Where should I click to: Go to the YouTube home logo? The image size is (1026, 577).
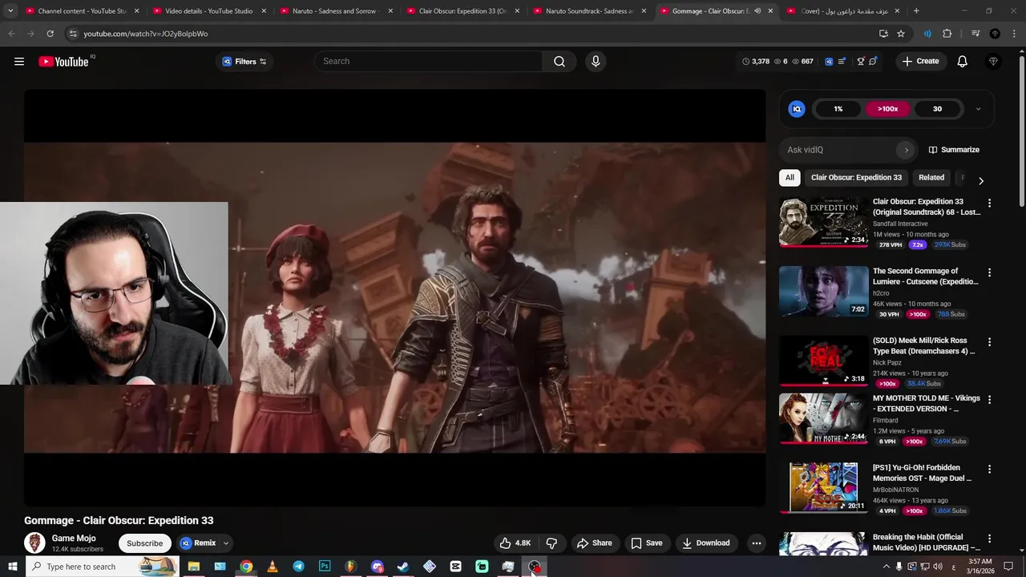[x=63, y=62]
